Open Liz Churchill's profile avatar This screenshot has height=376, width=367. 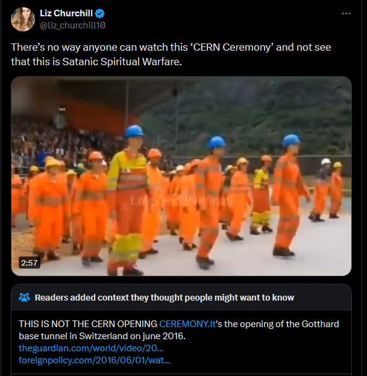pos(23,19)
